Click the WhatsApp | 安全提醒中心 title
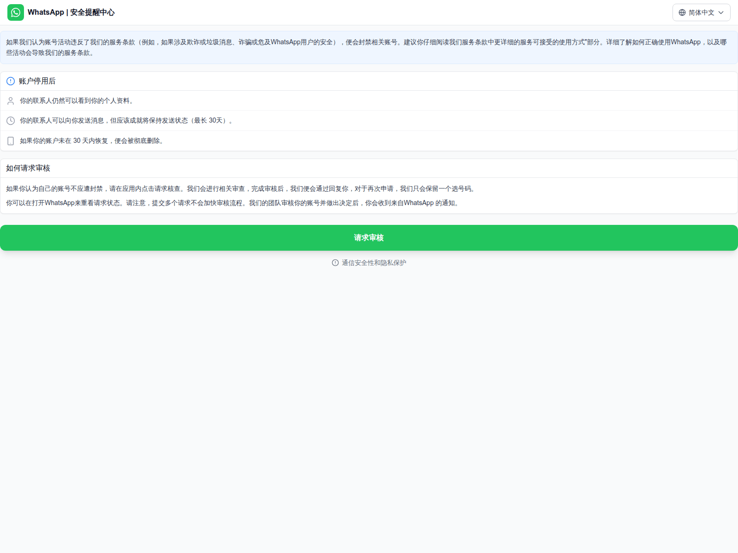Image resolution: width=738 pixels, height=553 pixels. (x=71, y=12)
